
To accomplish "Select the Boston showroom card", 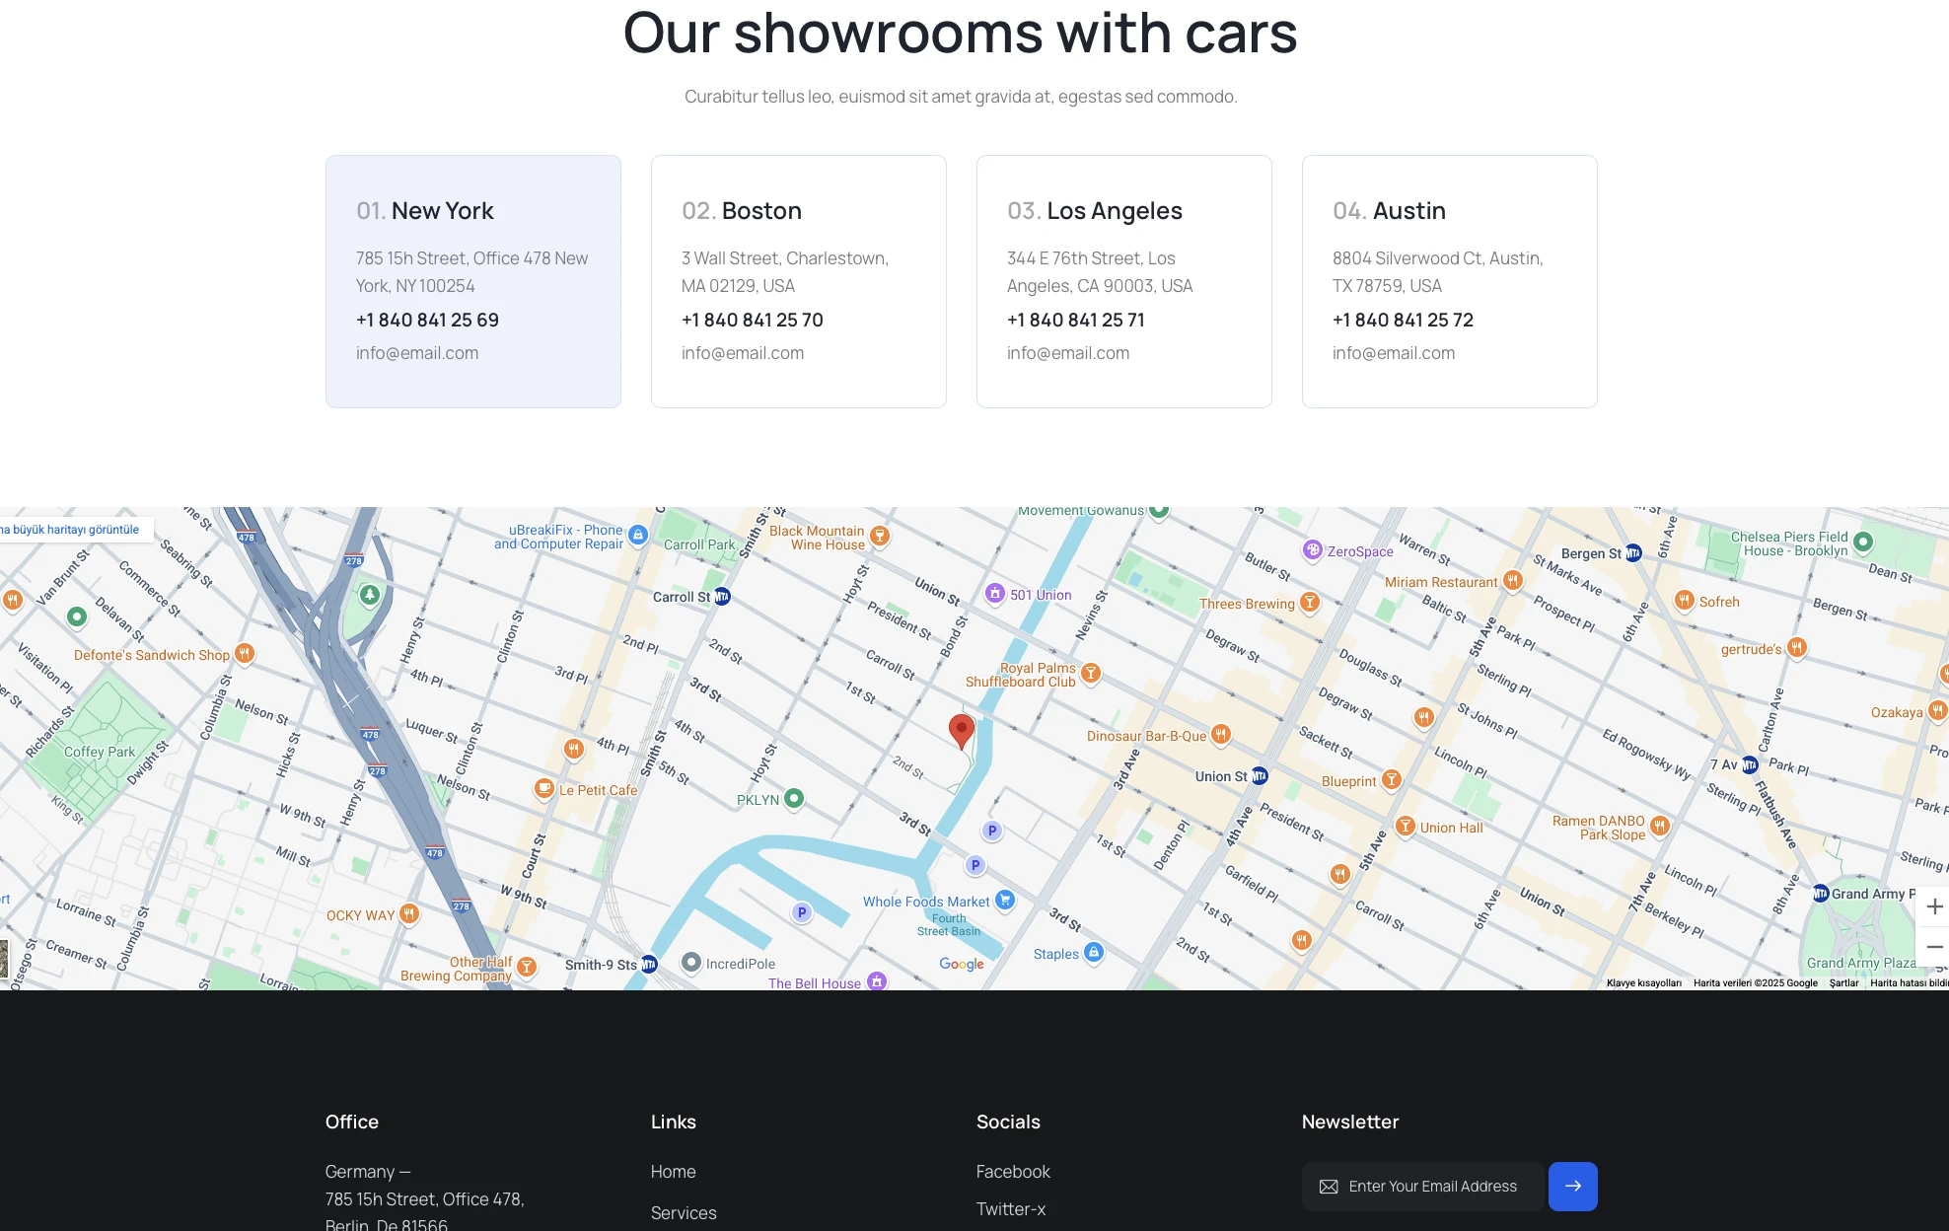I will pos(799,281).
